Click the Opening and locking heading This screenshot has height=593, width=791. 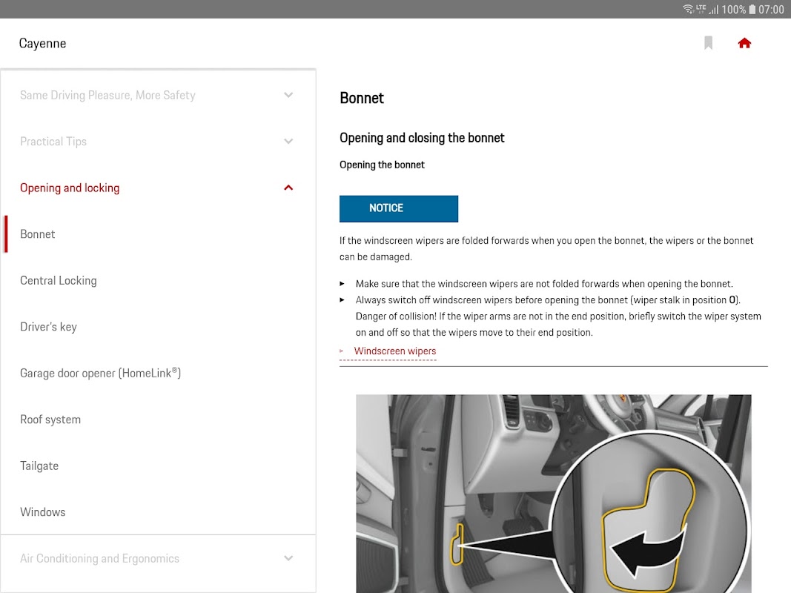(70, 188)
